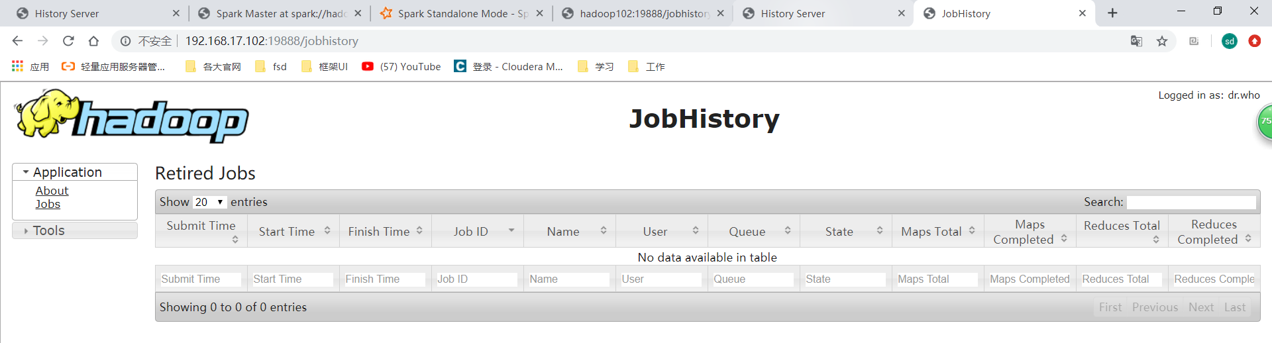Click the Submit Time filter field

click(200, 279)
